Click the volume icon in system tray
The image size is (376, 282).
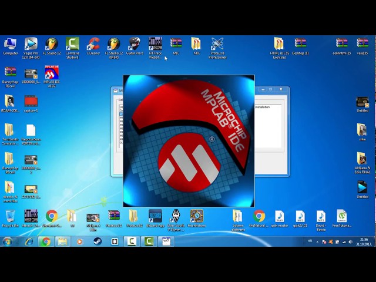(x=350, y=242)
